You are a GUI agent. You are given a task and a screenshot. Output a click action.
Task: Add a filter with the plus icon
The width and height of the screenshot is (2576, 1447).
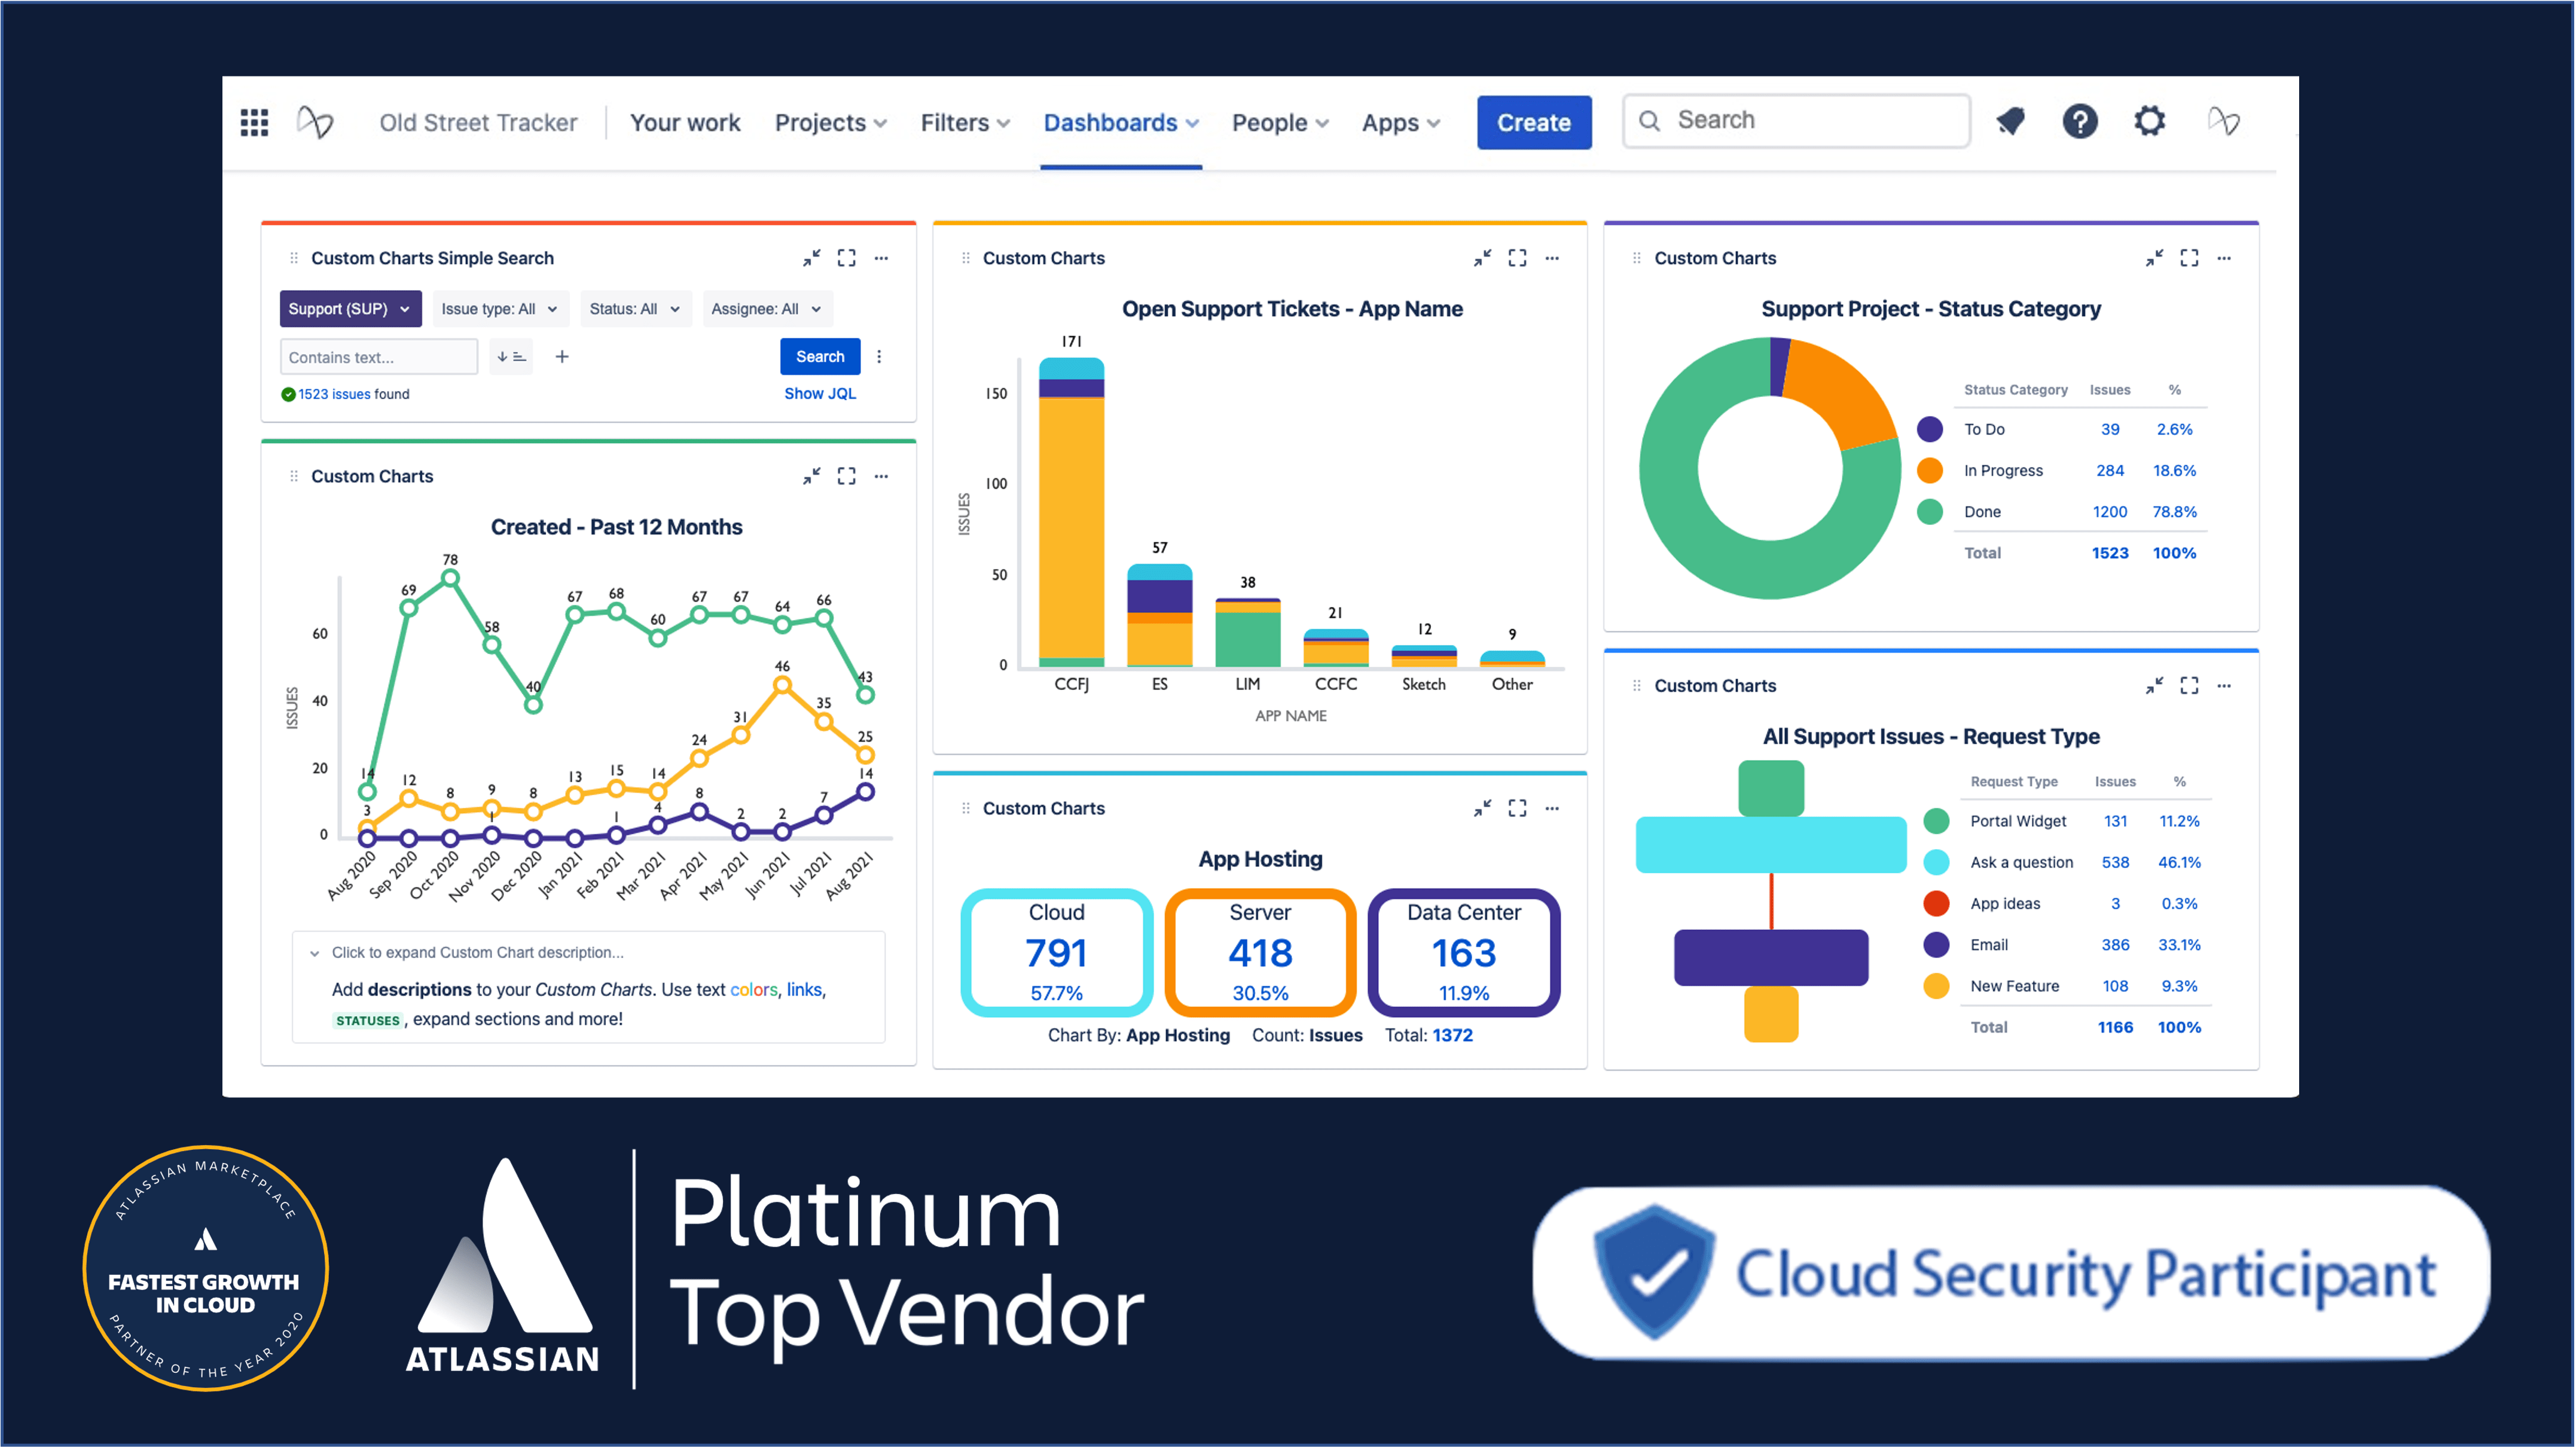[562, 357]
